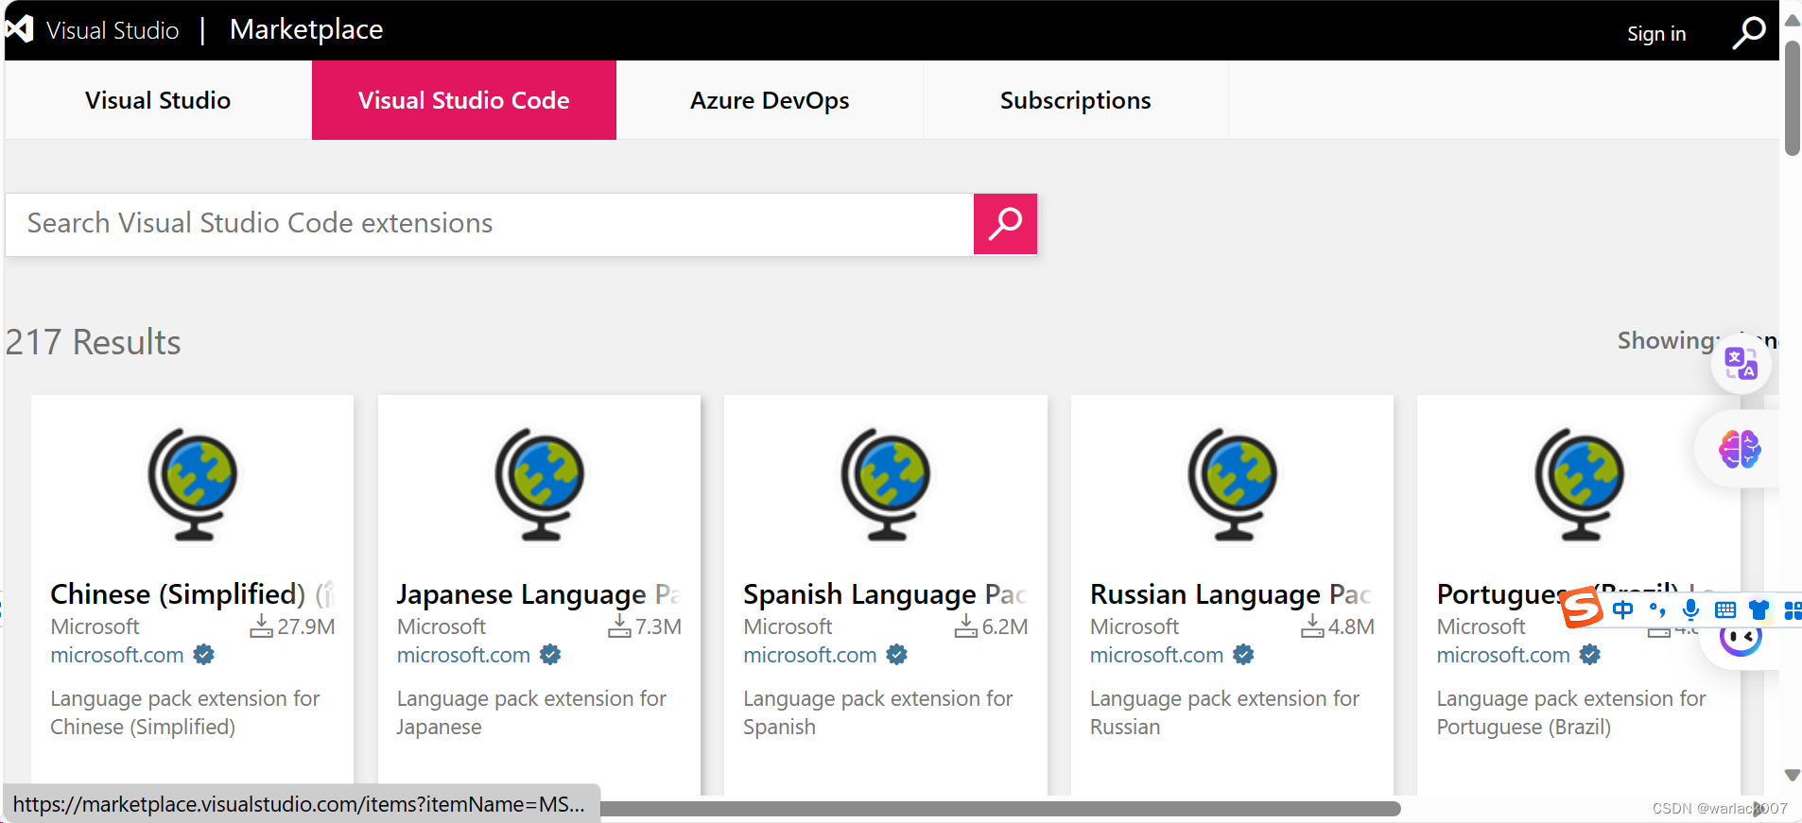Click the verified badge on the Portuguese card
The image size is (1802, 823).
1590,654
